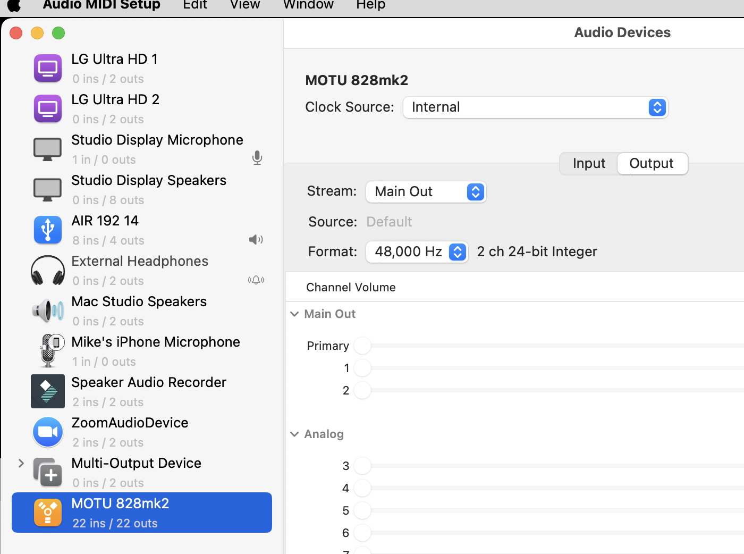744x554 pixels.
Task: Click the Analog channel 6 slider knob
Action: 362,533
